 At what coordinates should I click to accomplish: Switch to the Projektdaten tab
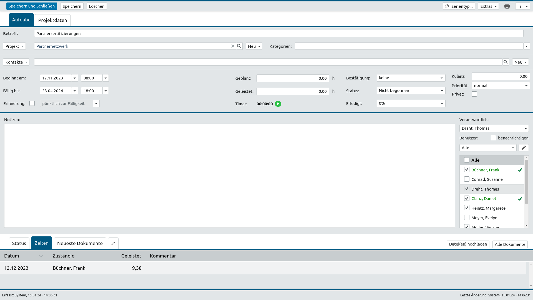click(52, 20)
